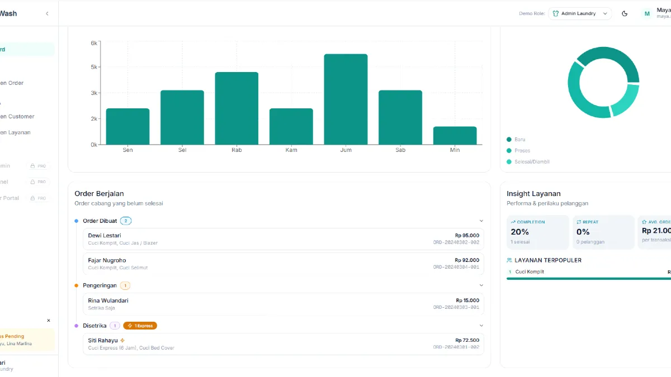Click the Layanan Terpopuler people icon

pos(509,260)
